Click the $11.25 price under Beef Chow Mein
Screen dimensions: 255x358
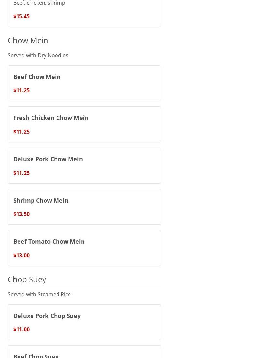(21, 90)
